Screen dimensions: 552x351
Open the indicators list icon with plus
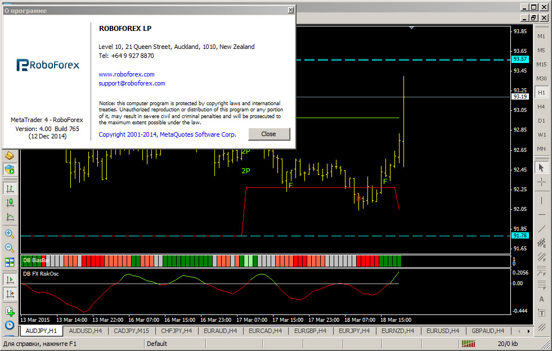tap(10, 311)
